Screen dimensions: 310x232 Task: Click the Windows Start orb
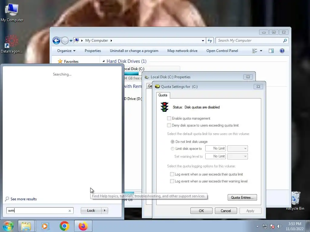[8, 226]
